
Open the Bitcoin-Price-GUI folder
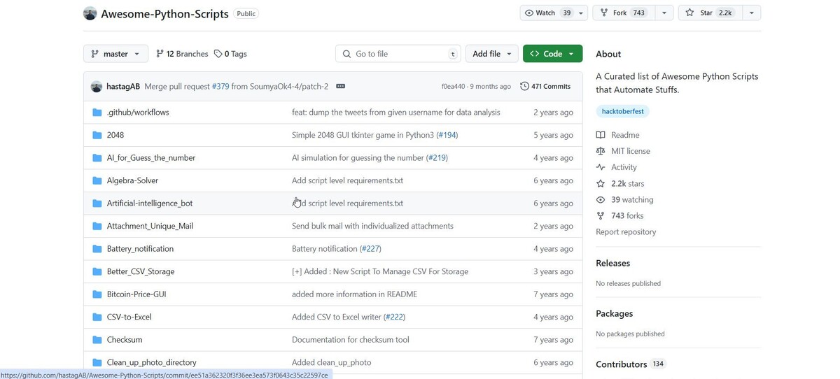click(x=136, y=294)
